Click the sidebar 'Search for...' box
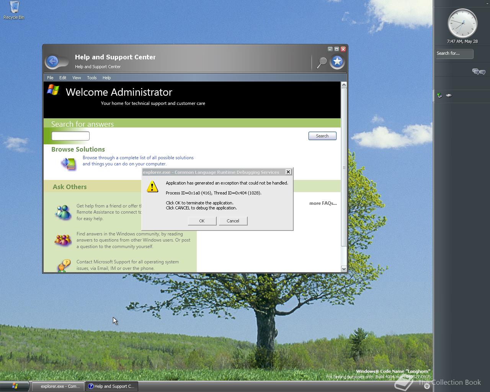Screen dimensions: 490x392 [x=454, y=54]
